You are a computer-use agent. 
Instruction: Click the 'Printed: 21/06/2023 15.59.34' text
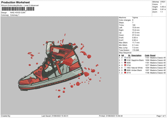(x=111, y=116)
